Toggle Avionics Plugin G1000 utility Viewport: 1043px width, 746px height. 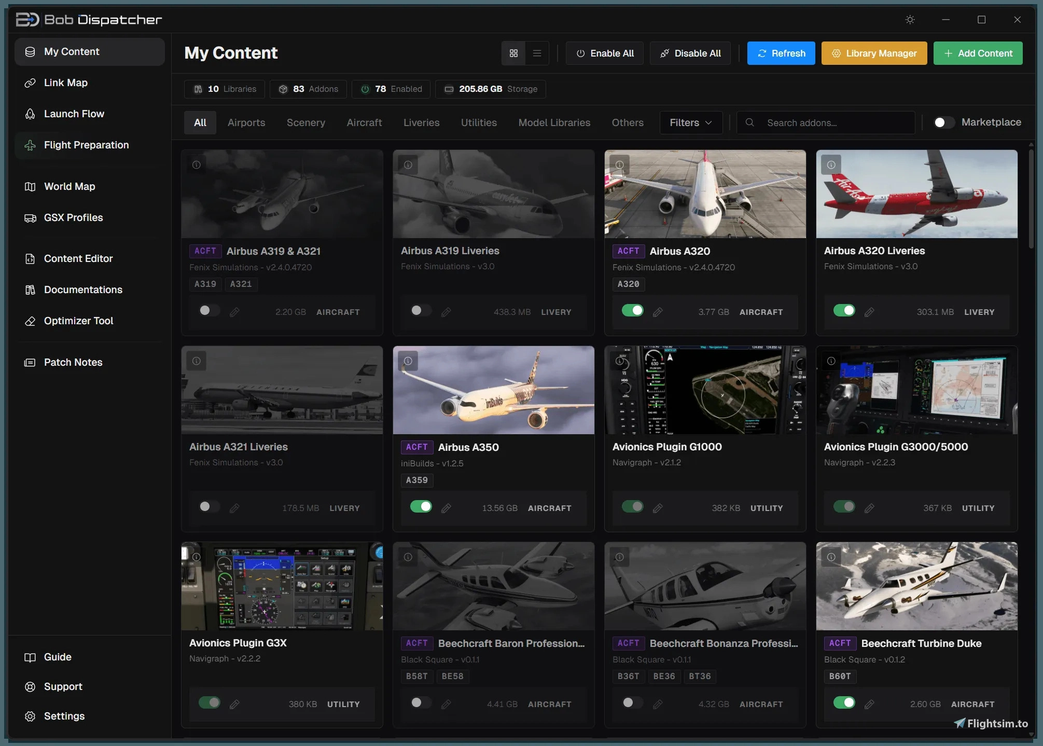[x=632, y=506]
